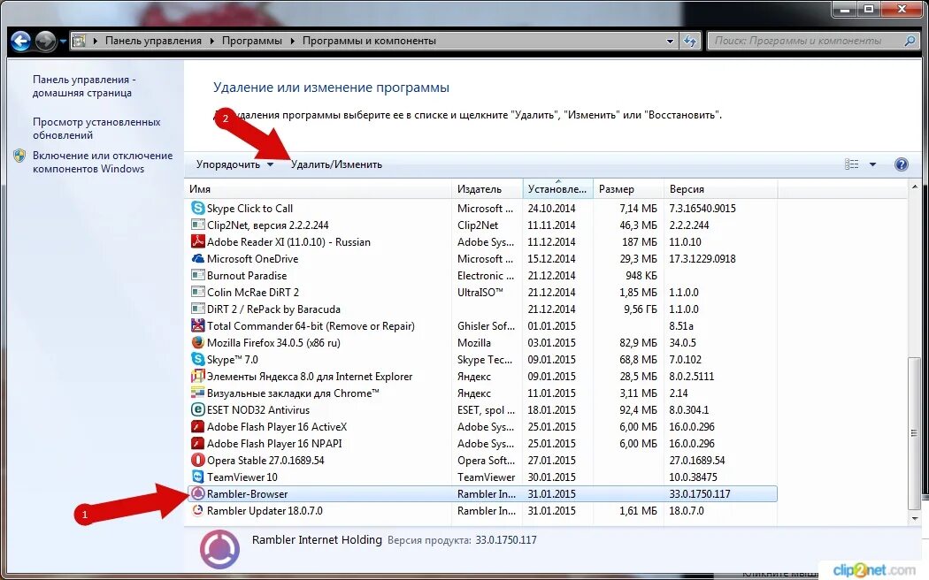Sort by the Версия column header
The width and height of the screenshot is (929, 580).
pos(720,189)
